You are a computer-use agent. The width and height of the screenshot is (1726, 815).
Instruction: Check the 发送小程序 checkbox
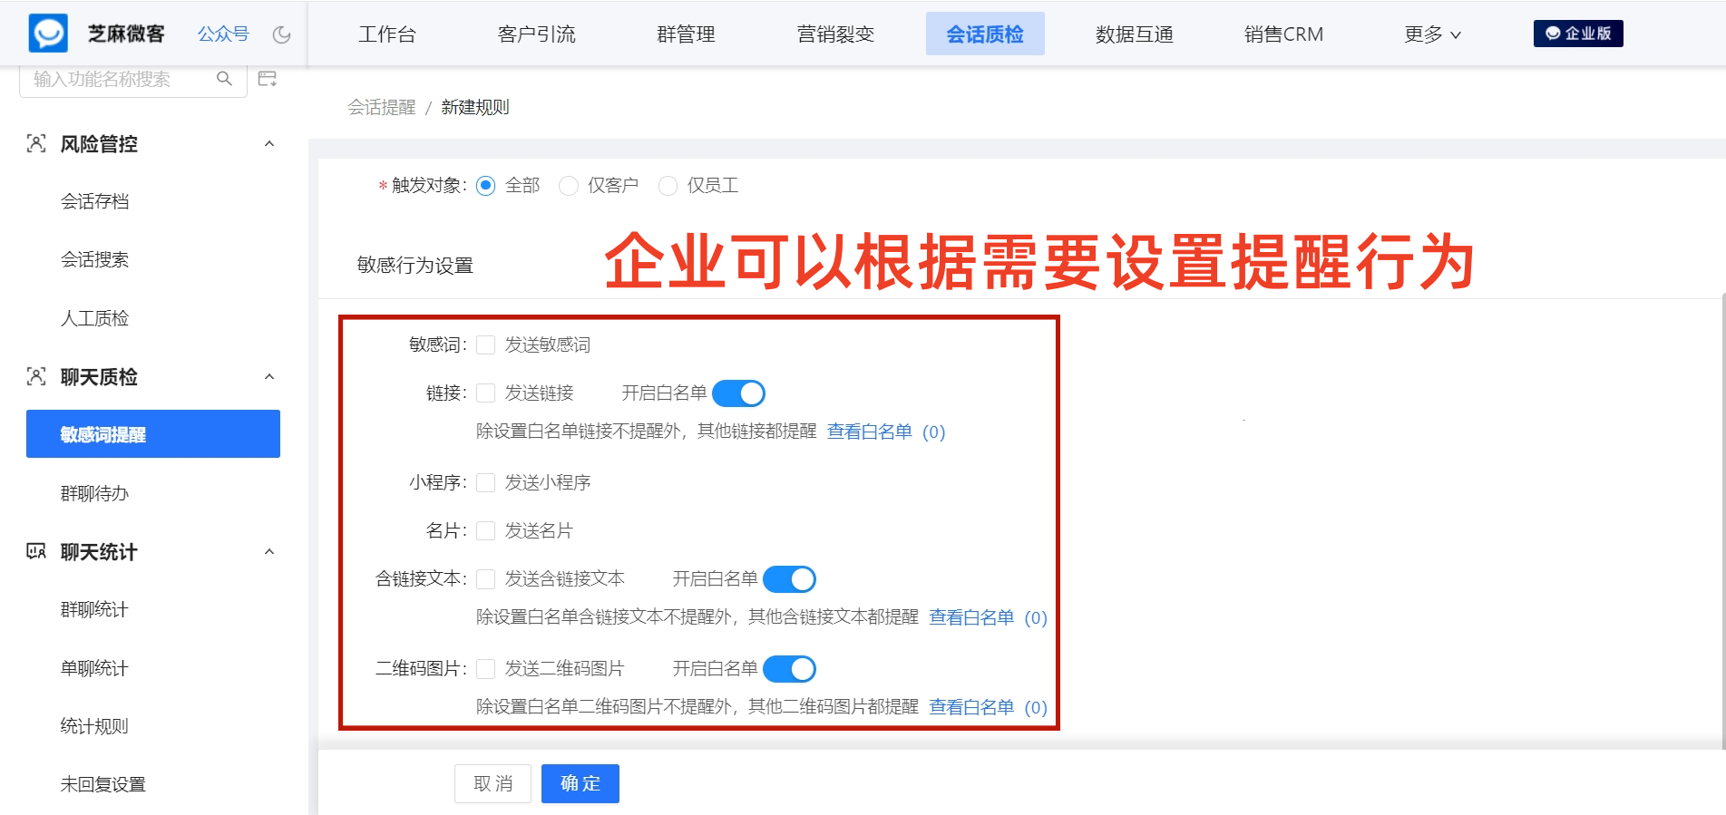486,482
